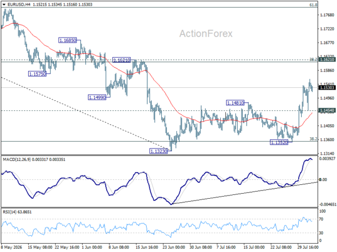337x252 pixels.
Task: Select the 1.13230 bottom price label
Action: pyautogui.click(x=158, y=151)
